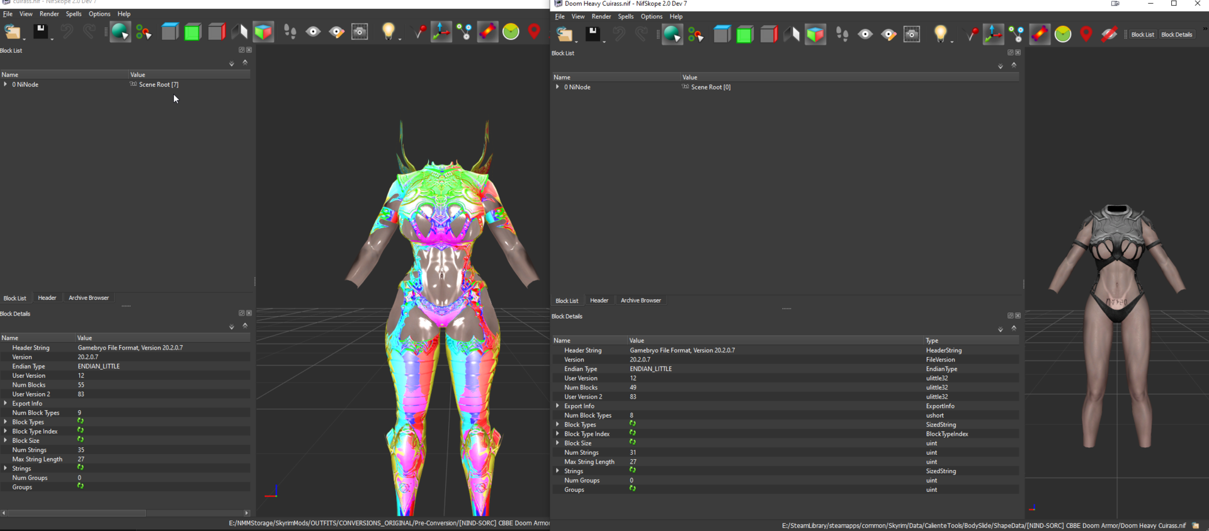1209x531 pixels.
Task: Click the Save As floppy icon in the cuirass.nif window
Action: click(40, 31)
